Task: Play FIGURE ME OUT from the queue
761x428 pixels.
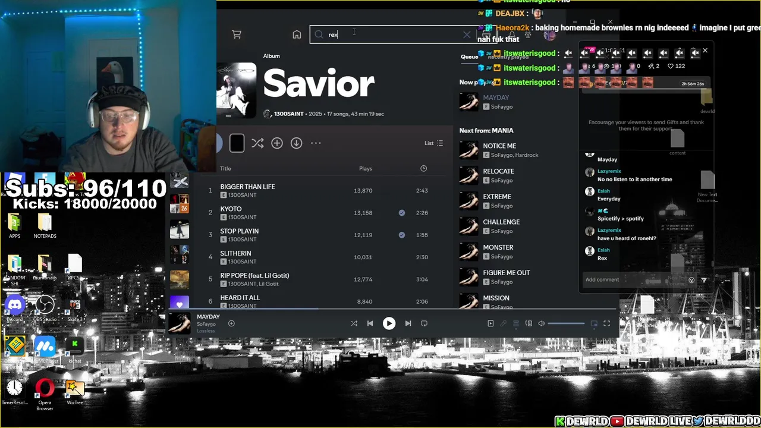Action: coord(507,273)
